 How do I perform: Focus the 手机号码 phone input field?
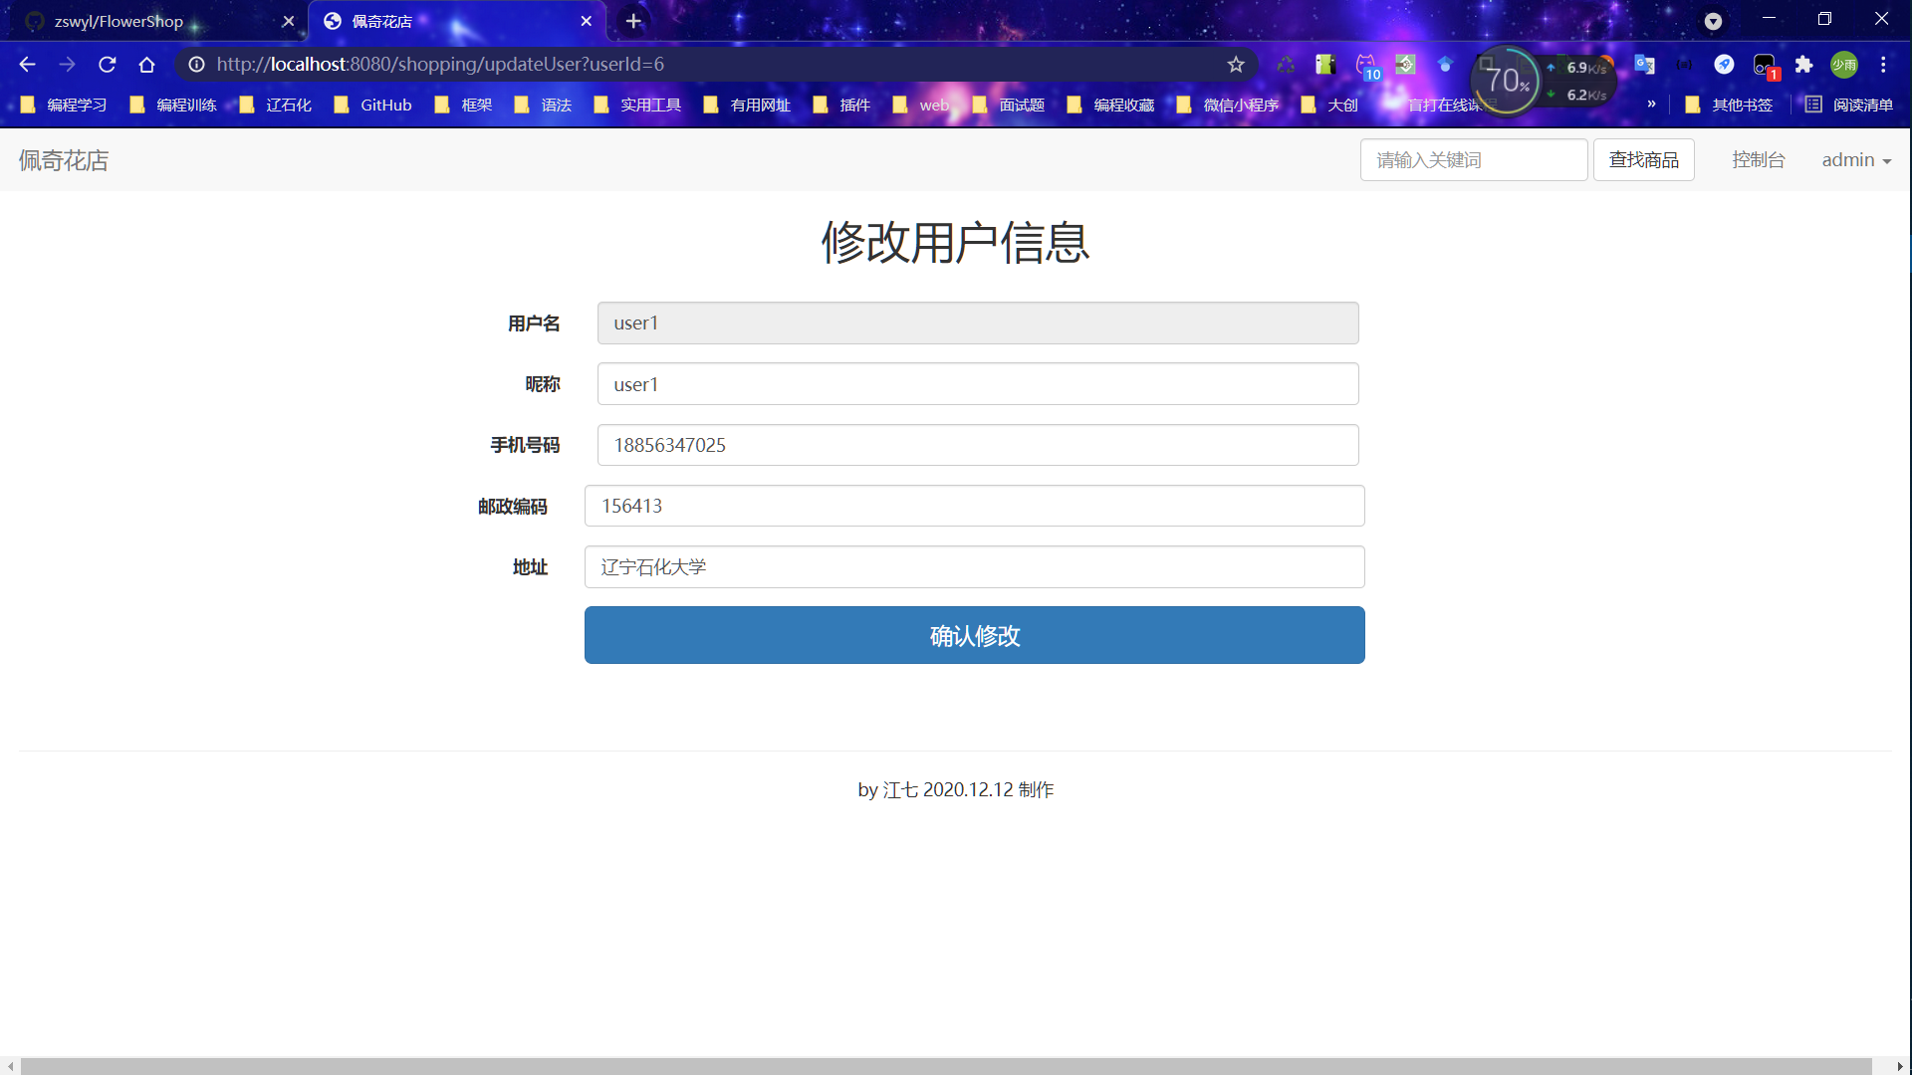[x=977, y=445]
